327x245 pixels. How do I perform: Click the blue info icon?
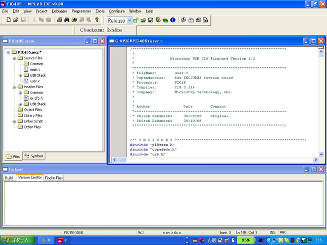click(173, 20)
